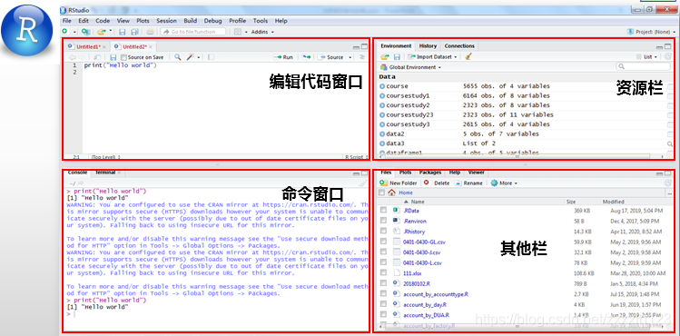Click the magnifier icon on data3 row
The width and height of the screenshot is (680, 336).
[670, 143]
